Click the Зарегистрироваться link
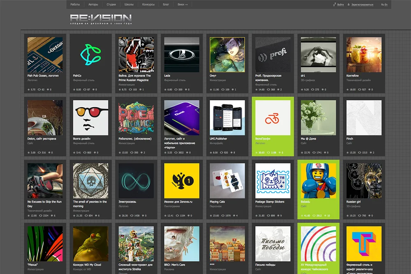 (362, 5)
